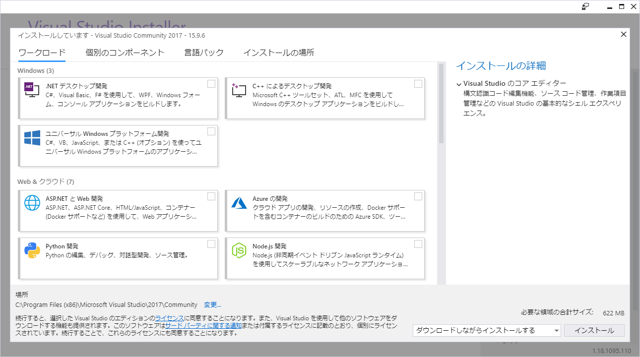Click the Universal Windows Platform logo icon
640x357 pixels.
coord(32,138)
